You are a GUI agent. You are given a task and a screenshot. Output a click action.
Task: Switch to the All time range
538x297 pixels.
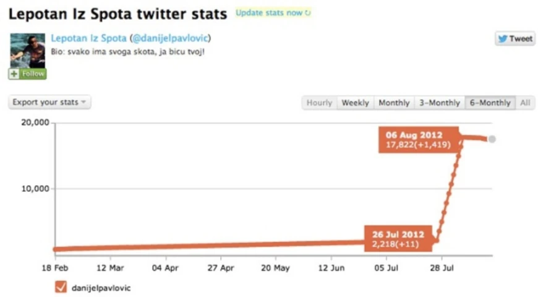(x=525, y=103)
